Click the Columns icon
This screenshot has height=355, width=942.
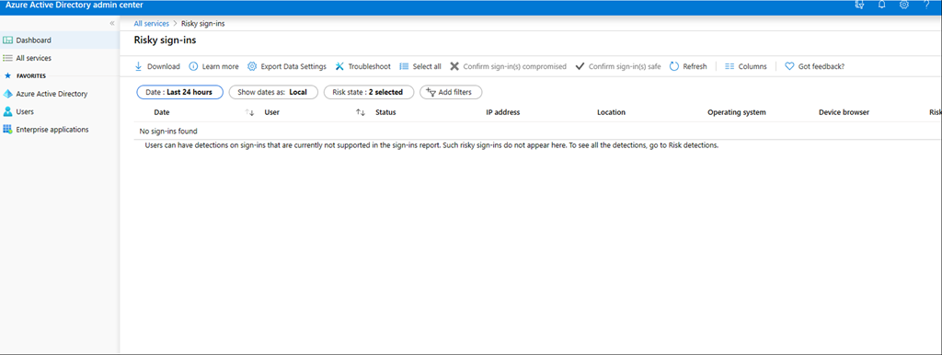tap(729, 66)
